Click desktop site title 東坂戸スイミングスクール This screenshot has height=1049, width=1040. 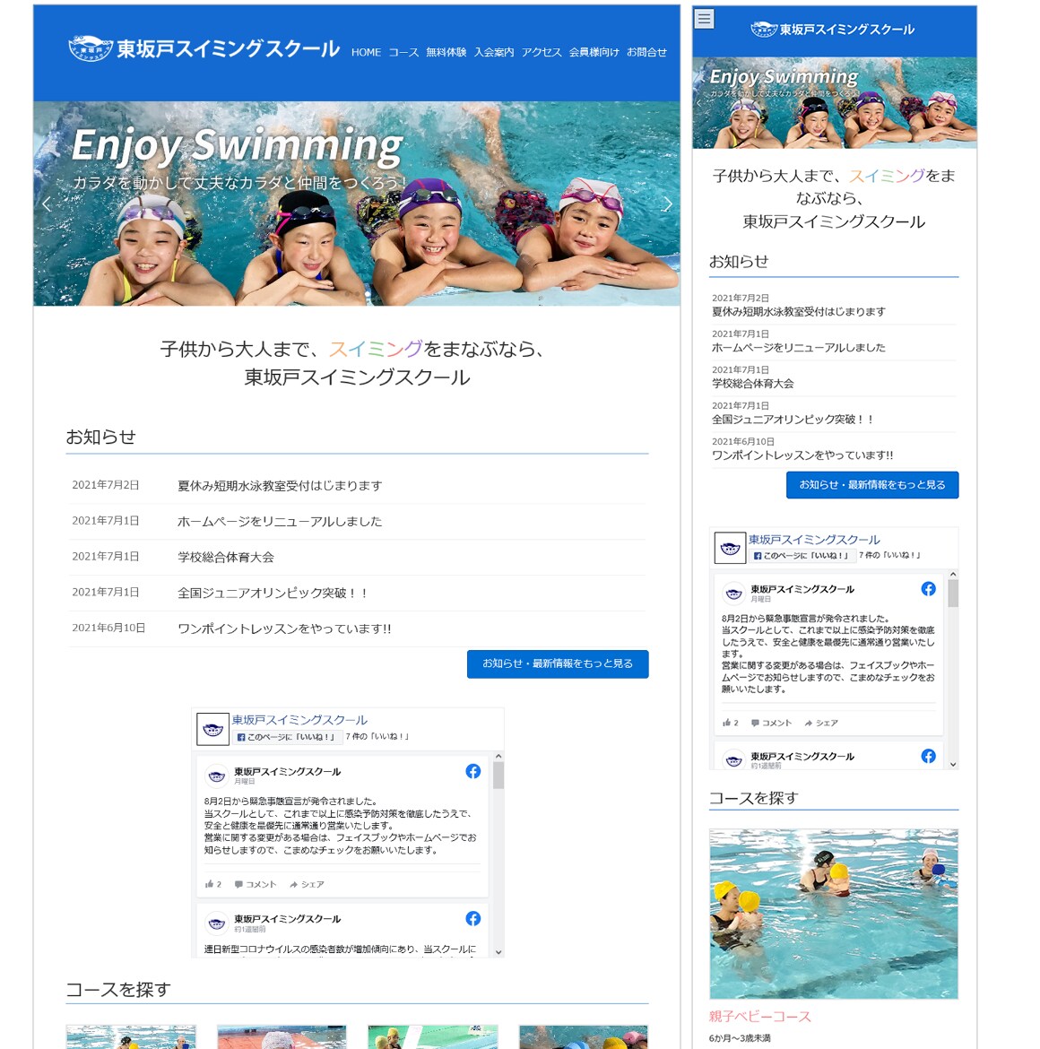[228, 48]
